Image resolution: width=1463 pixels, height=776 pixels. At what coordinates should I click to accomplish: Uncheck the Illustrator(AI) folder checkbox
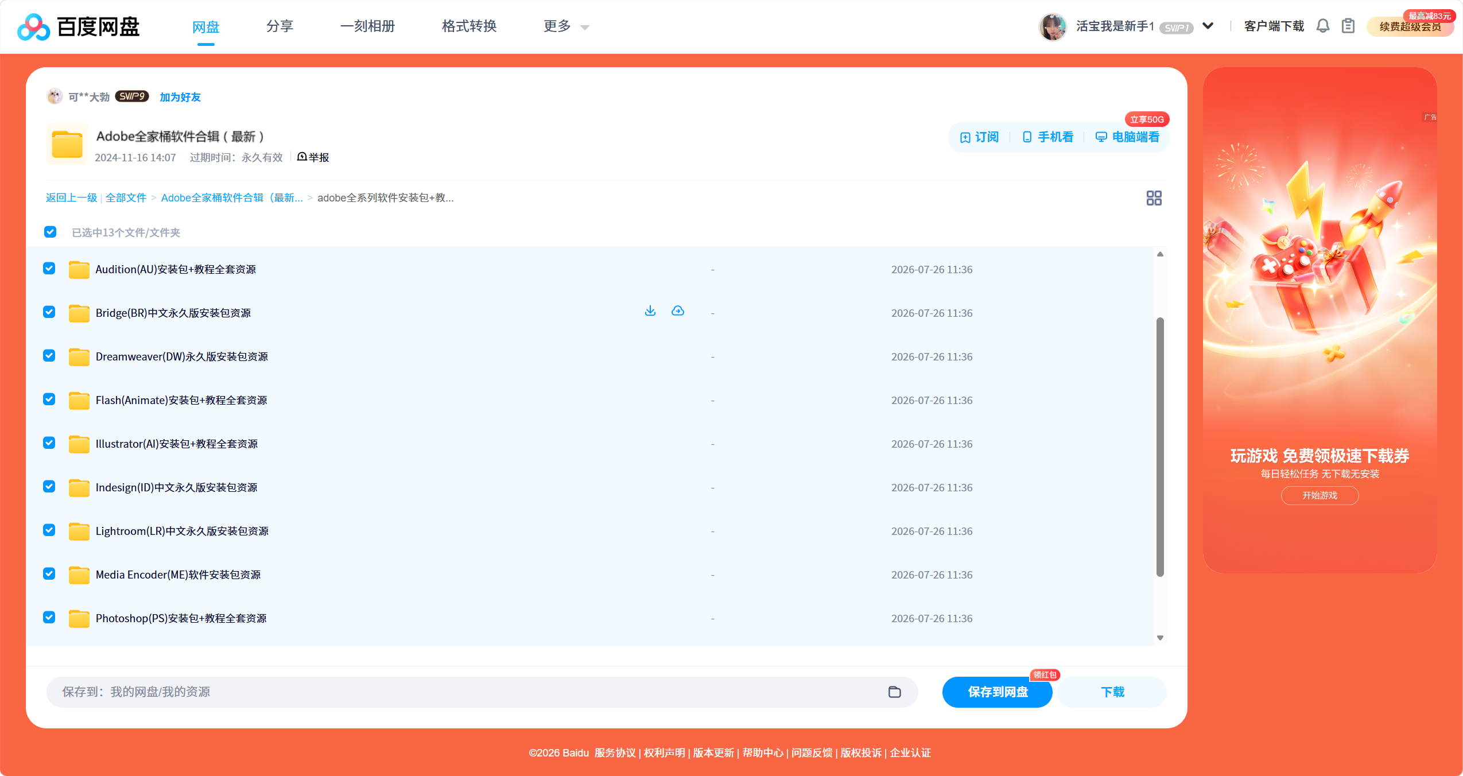pos(49,443)
